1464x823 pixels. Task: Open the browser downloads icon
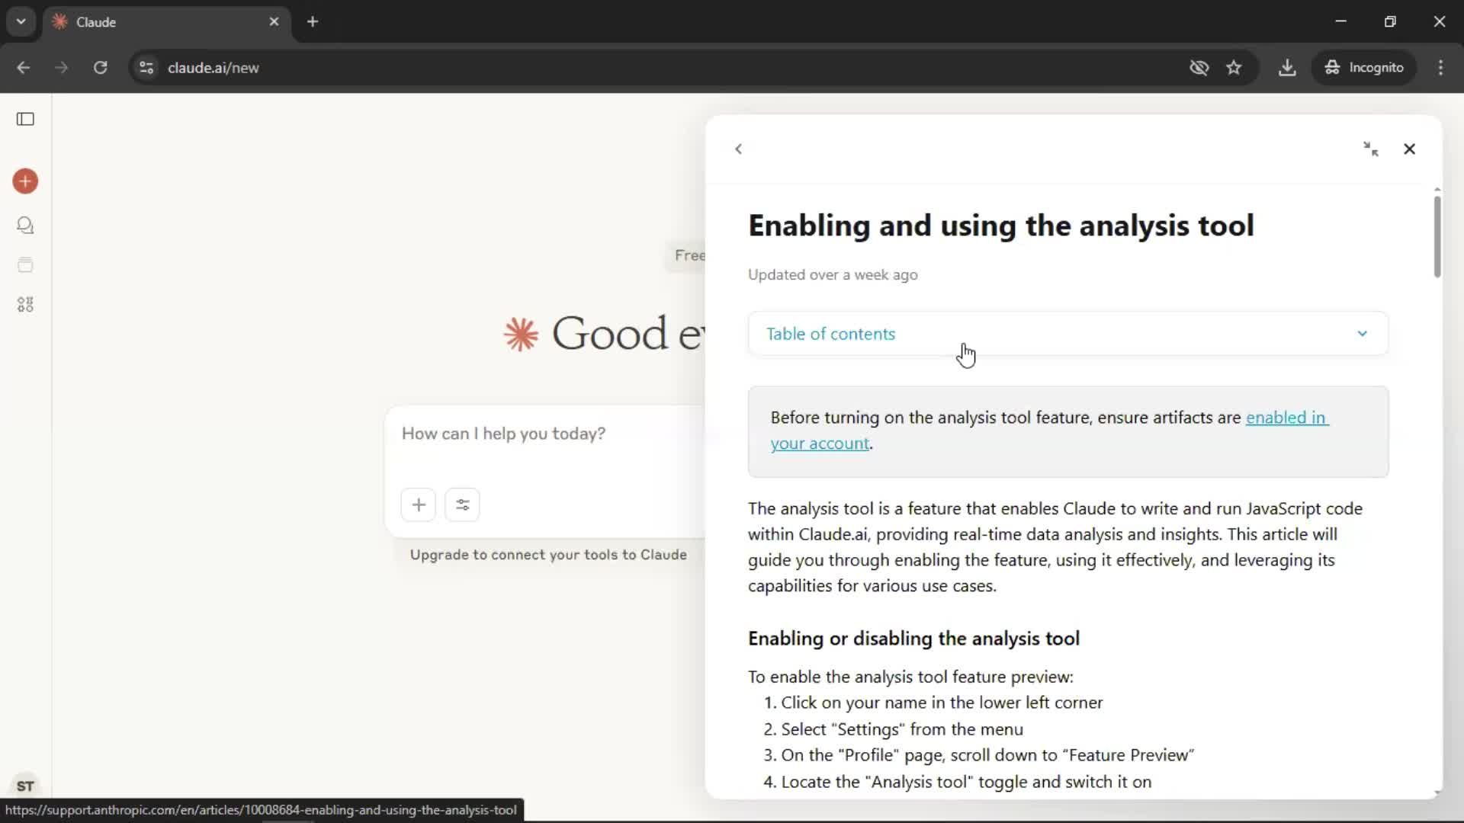pos(1287,68)
